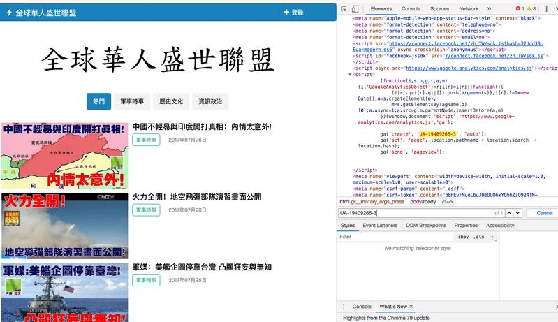The width and height of the screenshot is (558, 322).
Task: Open the China-India map article thumbnail
Action: point(65,156)
